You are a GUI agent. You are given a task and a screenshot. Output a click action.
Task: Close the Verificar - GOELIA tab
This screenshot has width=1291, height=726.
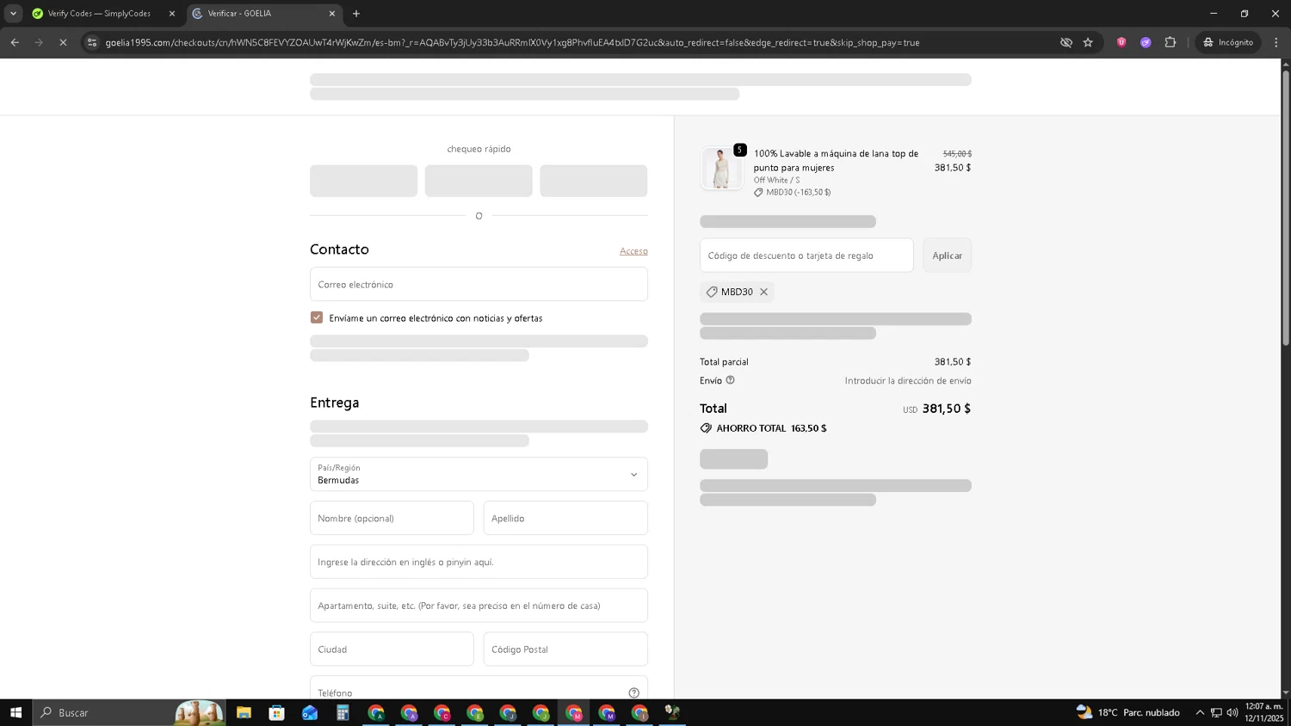click(332, 14)
